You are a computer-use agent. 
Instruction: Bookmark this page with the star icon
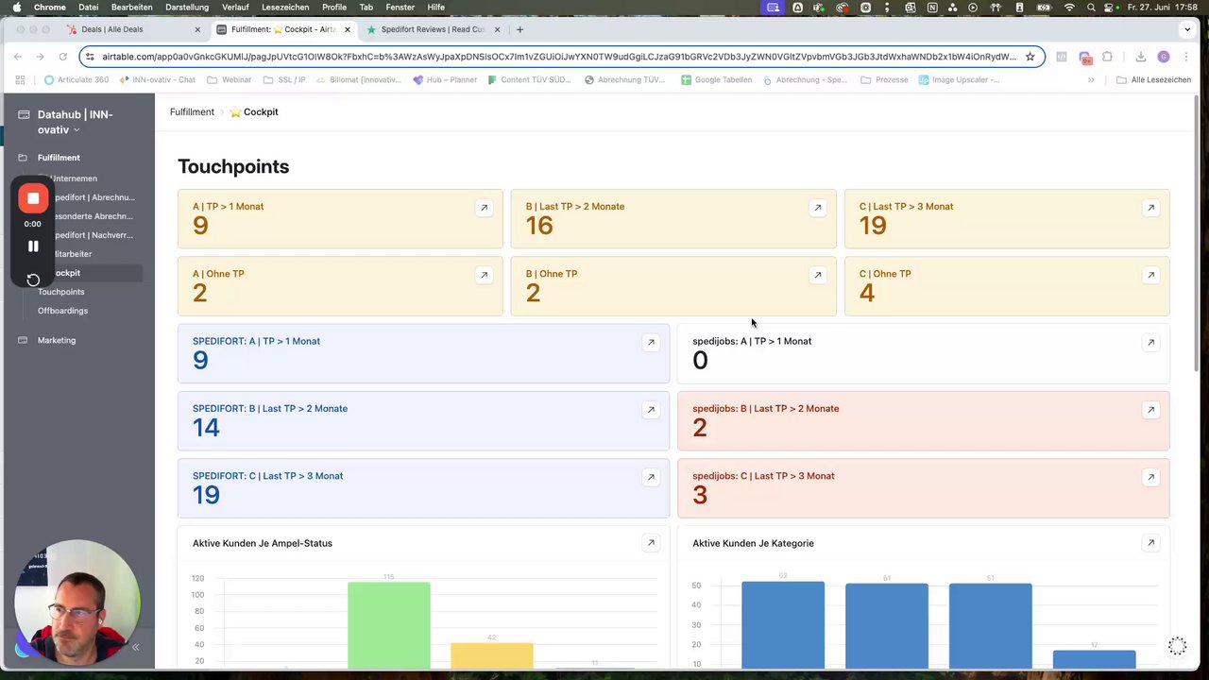tap(1030, 57)
